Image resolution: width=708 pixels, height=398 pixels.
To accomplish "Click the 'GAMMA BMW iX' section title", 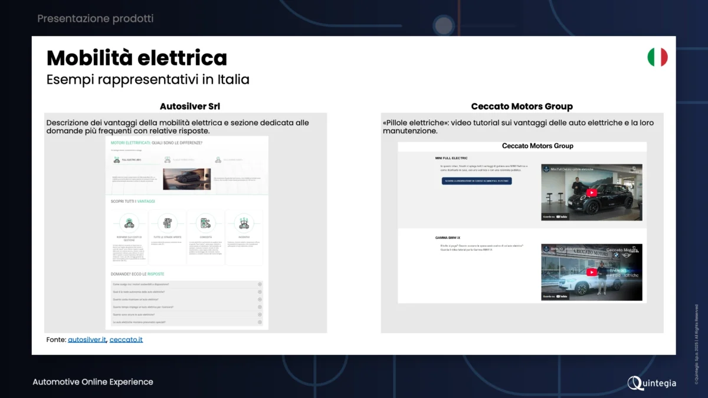I will point(448,238).
